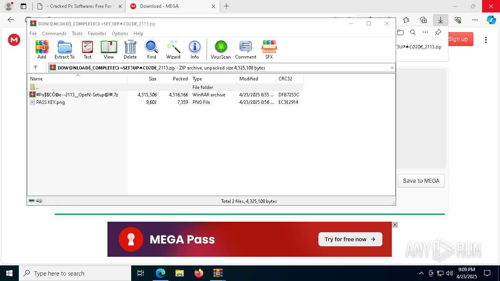Launch the Wizard tool
The image size is (500, 281).
(173, 50)
